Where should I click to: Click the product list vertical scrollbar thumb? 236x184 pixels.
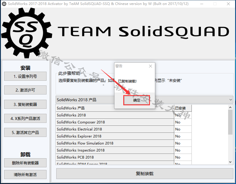tap(230, 122)
